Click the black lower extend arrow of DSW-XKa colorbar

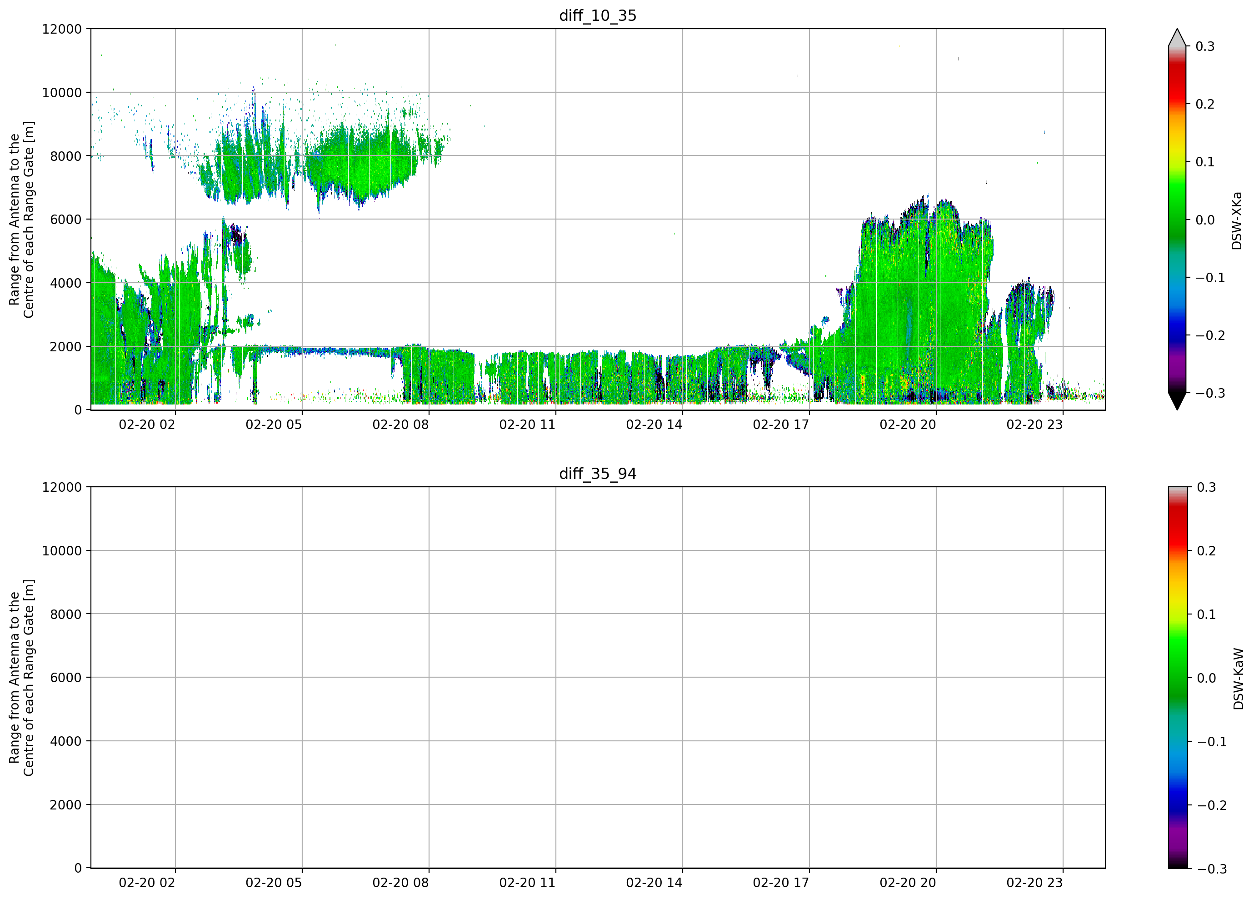[1177, 401]
